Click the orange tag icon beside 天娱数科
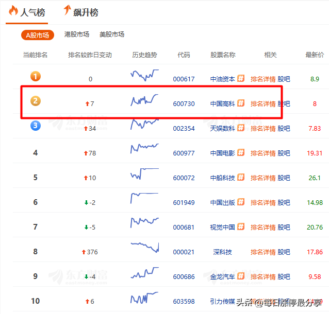This screenshot has height=314, width=329. (x=241, y=128)
